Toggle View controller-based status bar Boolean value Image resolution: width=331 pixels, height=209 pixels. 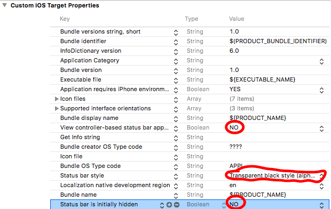pos(321,128)
